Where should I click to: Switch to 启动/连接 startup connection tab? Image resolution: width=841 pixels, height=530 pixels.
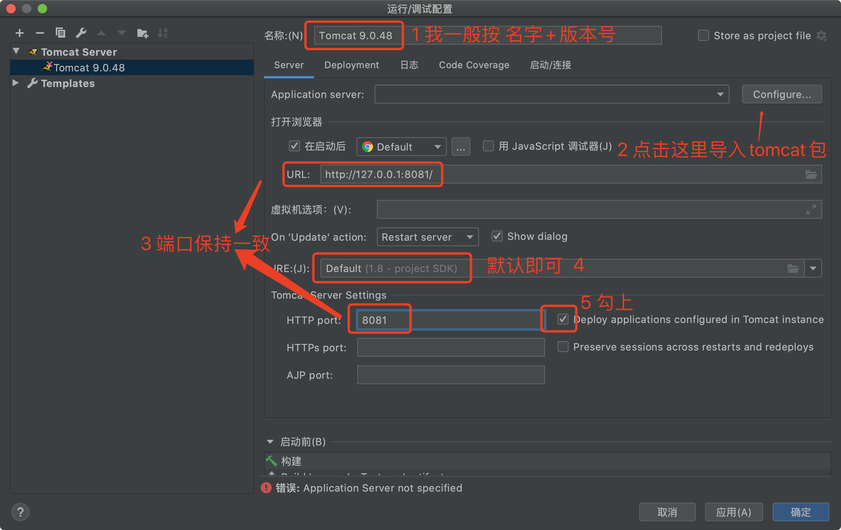point(550,65)
